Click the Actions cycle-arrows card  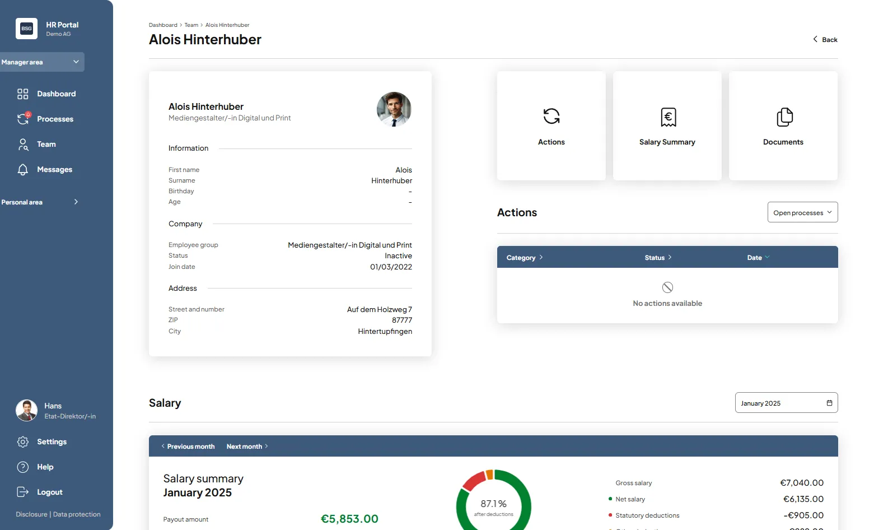click(551, 125)
